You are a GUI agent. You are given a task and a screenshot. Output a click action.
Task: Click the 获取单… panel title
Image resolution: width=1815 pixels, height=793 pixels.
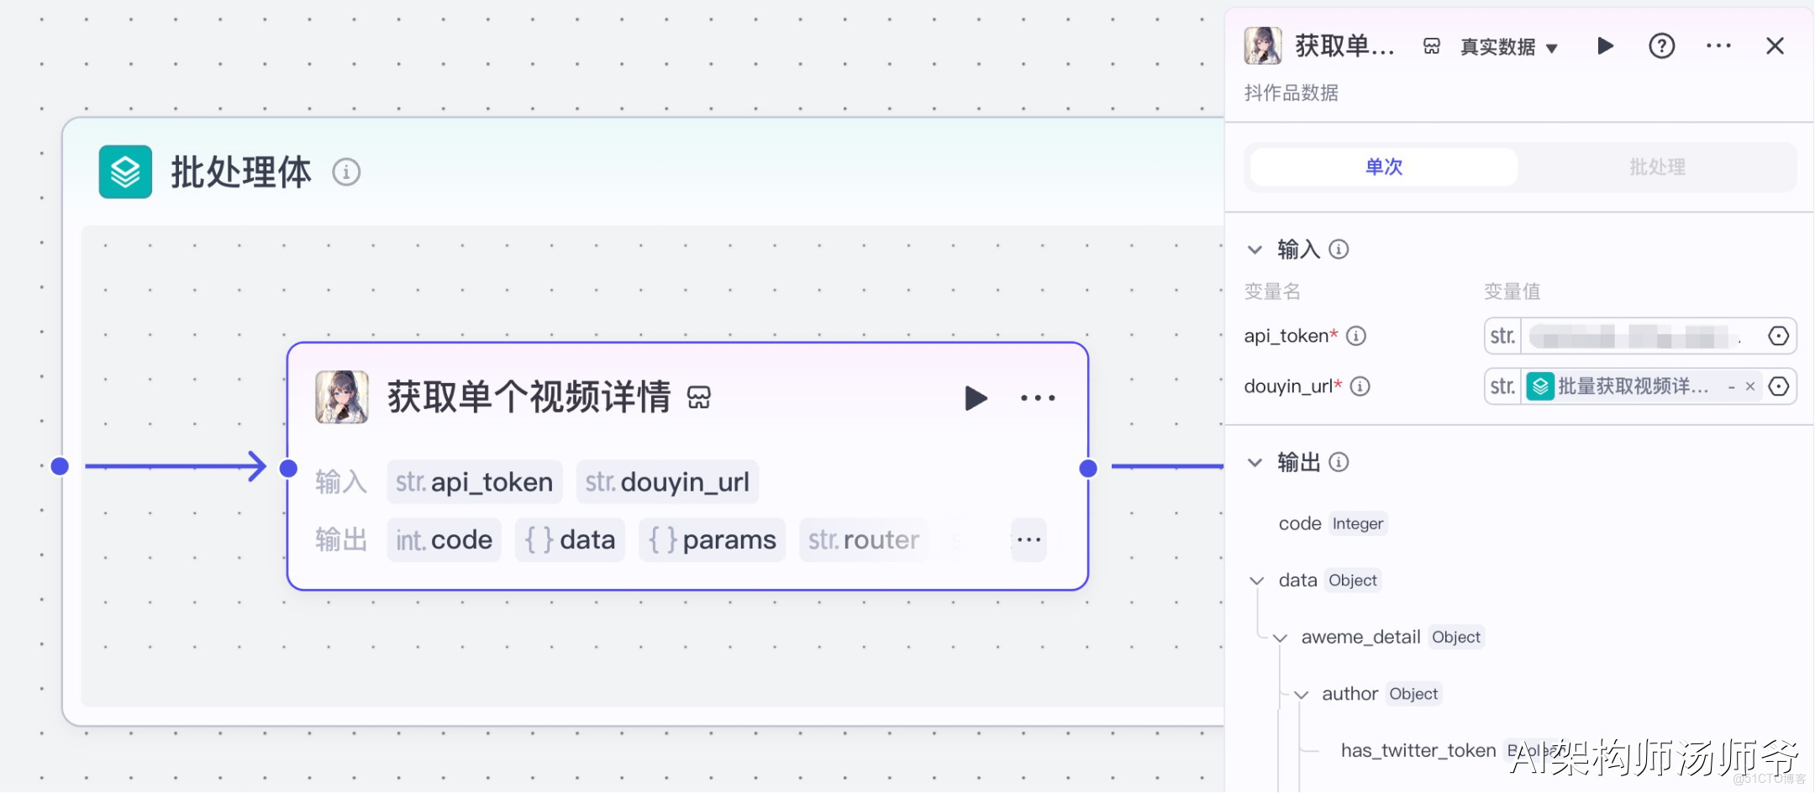click(1344, 46)
